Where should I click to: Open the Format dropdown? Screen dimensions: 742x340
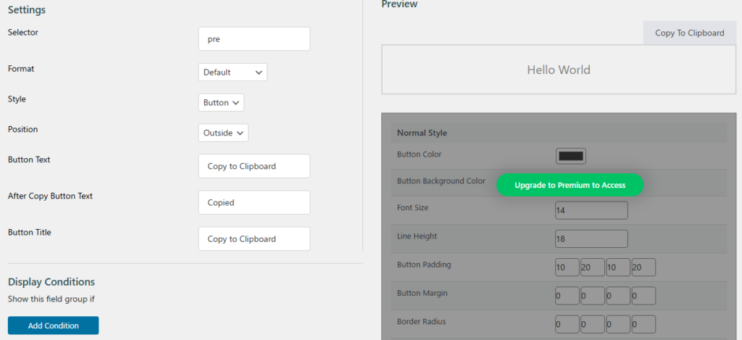coord(233,72)
